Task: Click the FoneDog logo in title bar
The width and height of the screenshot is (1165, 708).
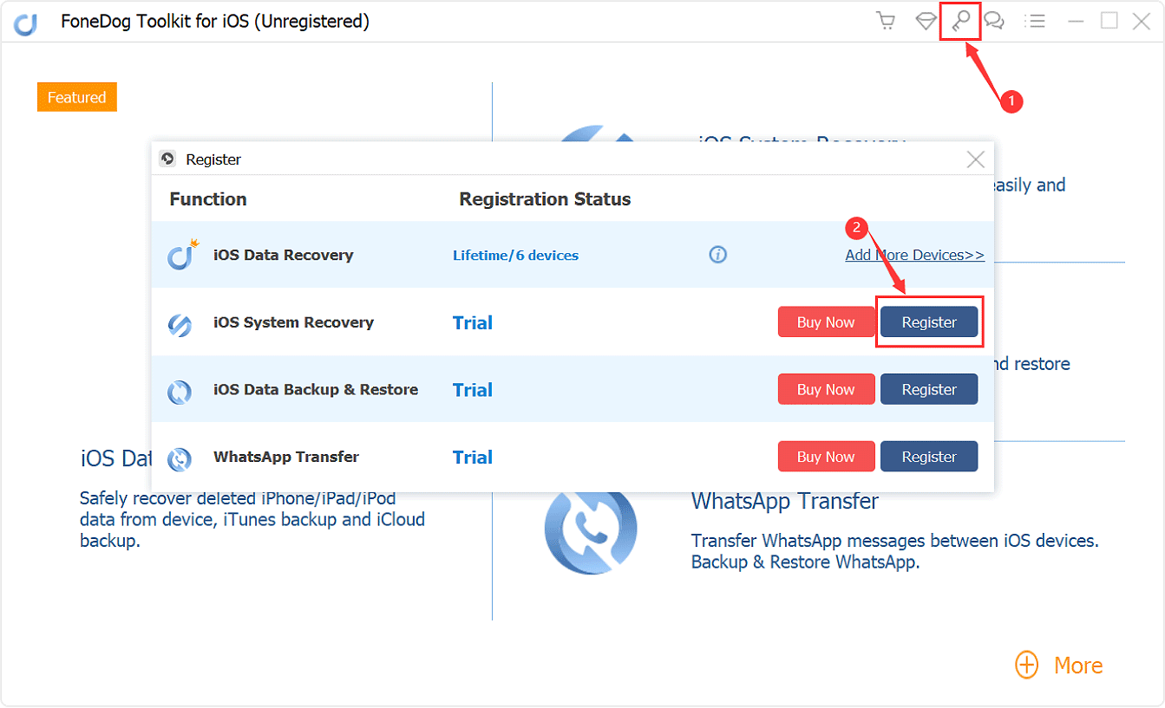Action: [x=26, y=23]
